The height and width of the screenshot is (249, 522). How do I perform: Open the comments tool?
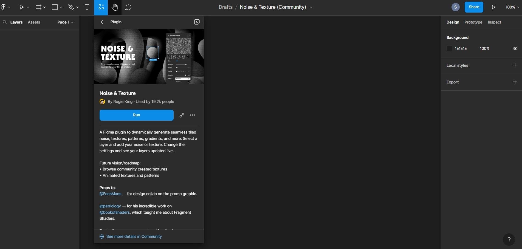pyautogui.click(x=128, y=7)
